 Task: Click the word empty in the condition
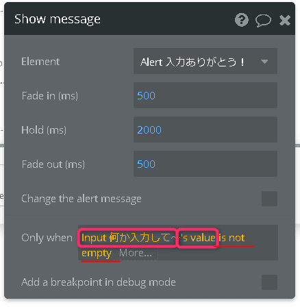pyautogui.click(x=97, y=254)
